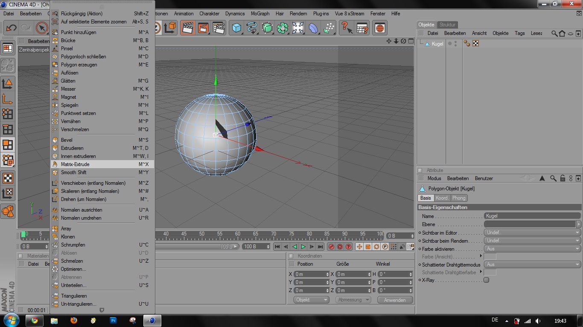Image resolution: width=583 pixels, height=327 pixels.
Task: Select the live selection arrow tool
Action: click(x=42, y=28)
